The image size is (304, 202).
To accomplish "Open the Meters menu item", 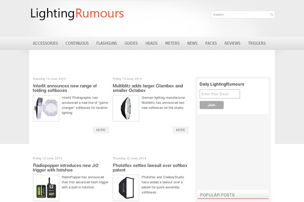I will [x=172, y=43].
